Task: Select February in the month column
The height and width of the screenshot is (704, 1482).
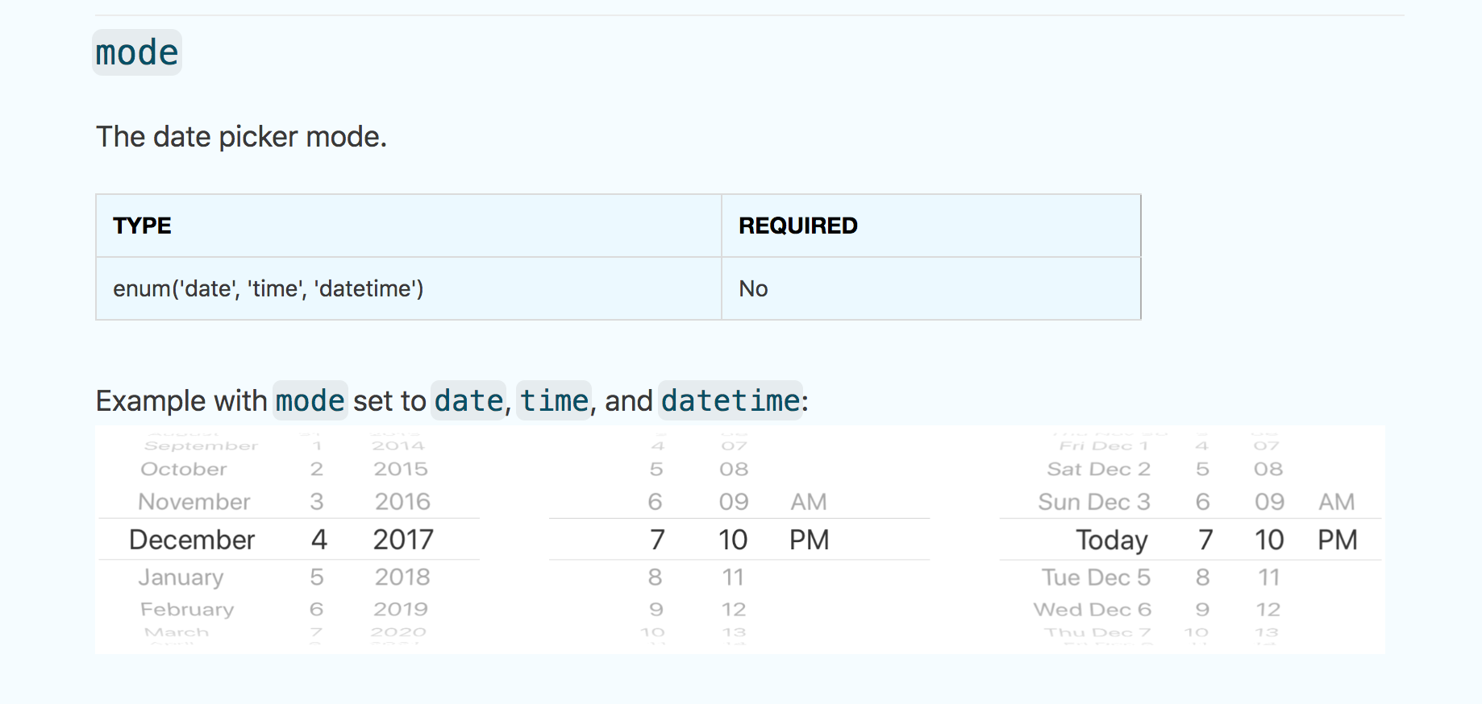Action: point(187,609)
